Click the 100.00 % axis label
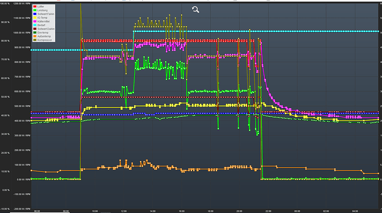The height and width of the screenshot is (213, 382). 5,4
